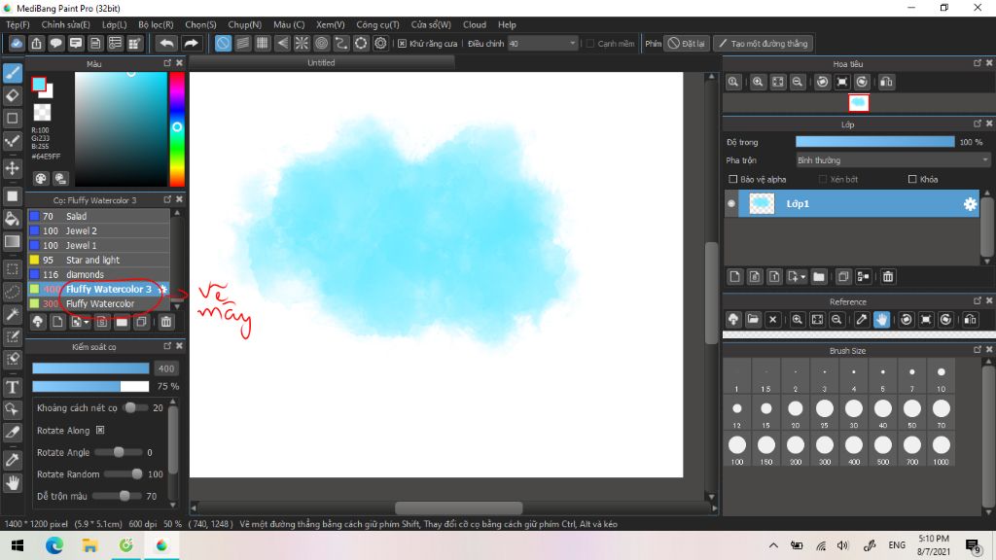This screenshot has height=560, width=996.
Task: Toggle the Khử răng cưa checkbox
Action: [x=403, y=44]
